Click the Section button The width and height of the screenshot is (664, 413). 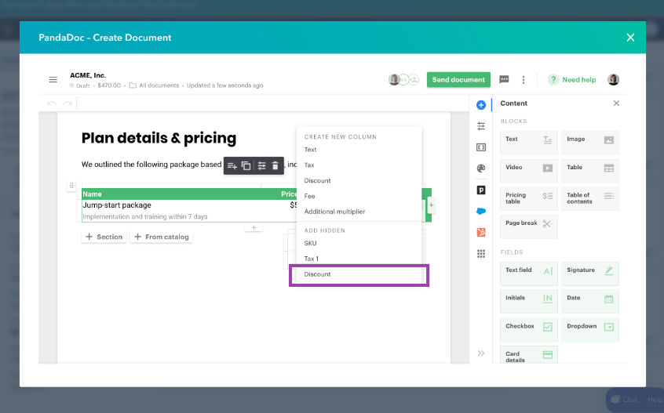coord(104,237)
